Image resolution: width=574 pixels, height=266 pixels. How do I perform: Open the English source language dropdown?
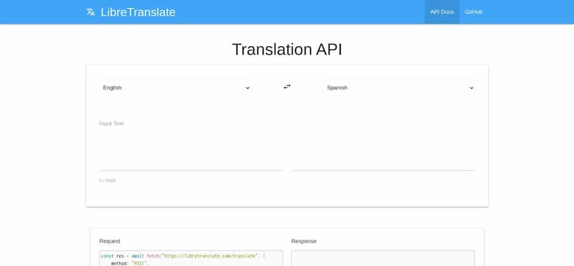(x=176, y=87)
